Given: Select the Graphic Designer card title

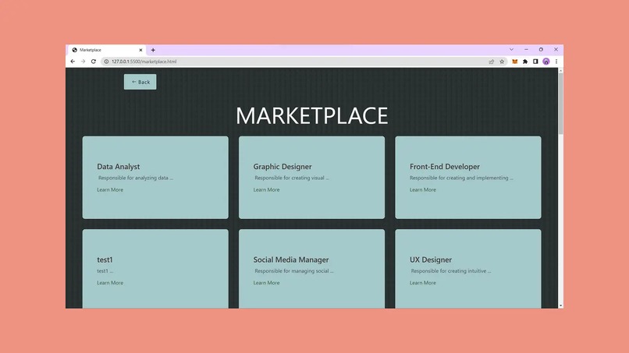Looking at the screenshot, I should pyautogui.click(x=283, y=166).
